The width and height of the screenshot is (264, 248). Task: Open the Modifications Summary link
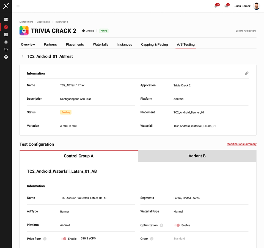coord(241,144)
